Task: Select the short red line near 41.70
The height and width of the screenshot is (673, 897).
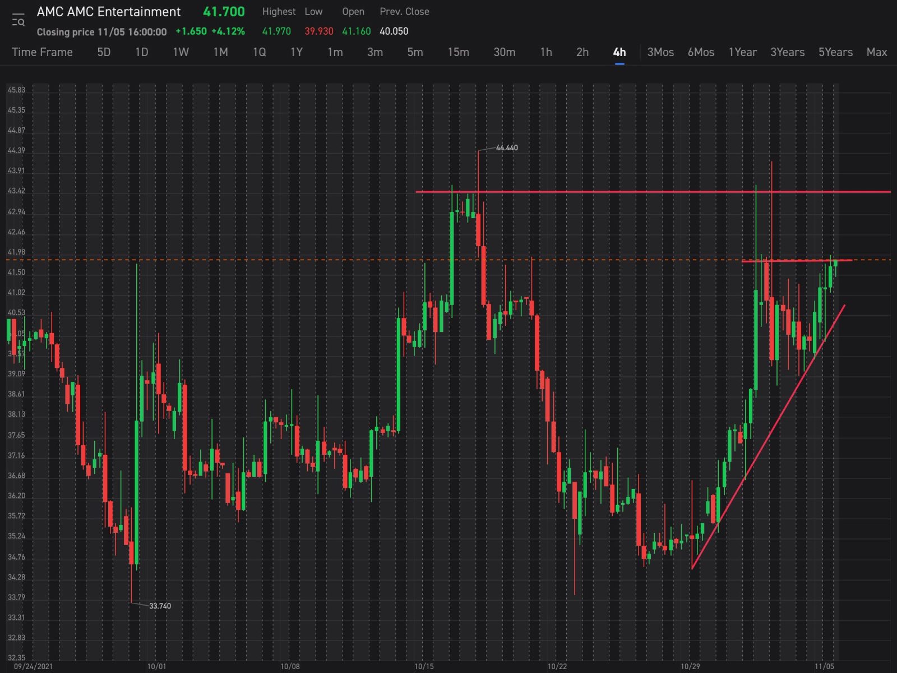Action: point(797,261)
